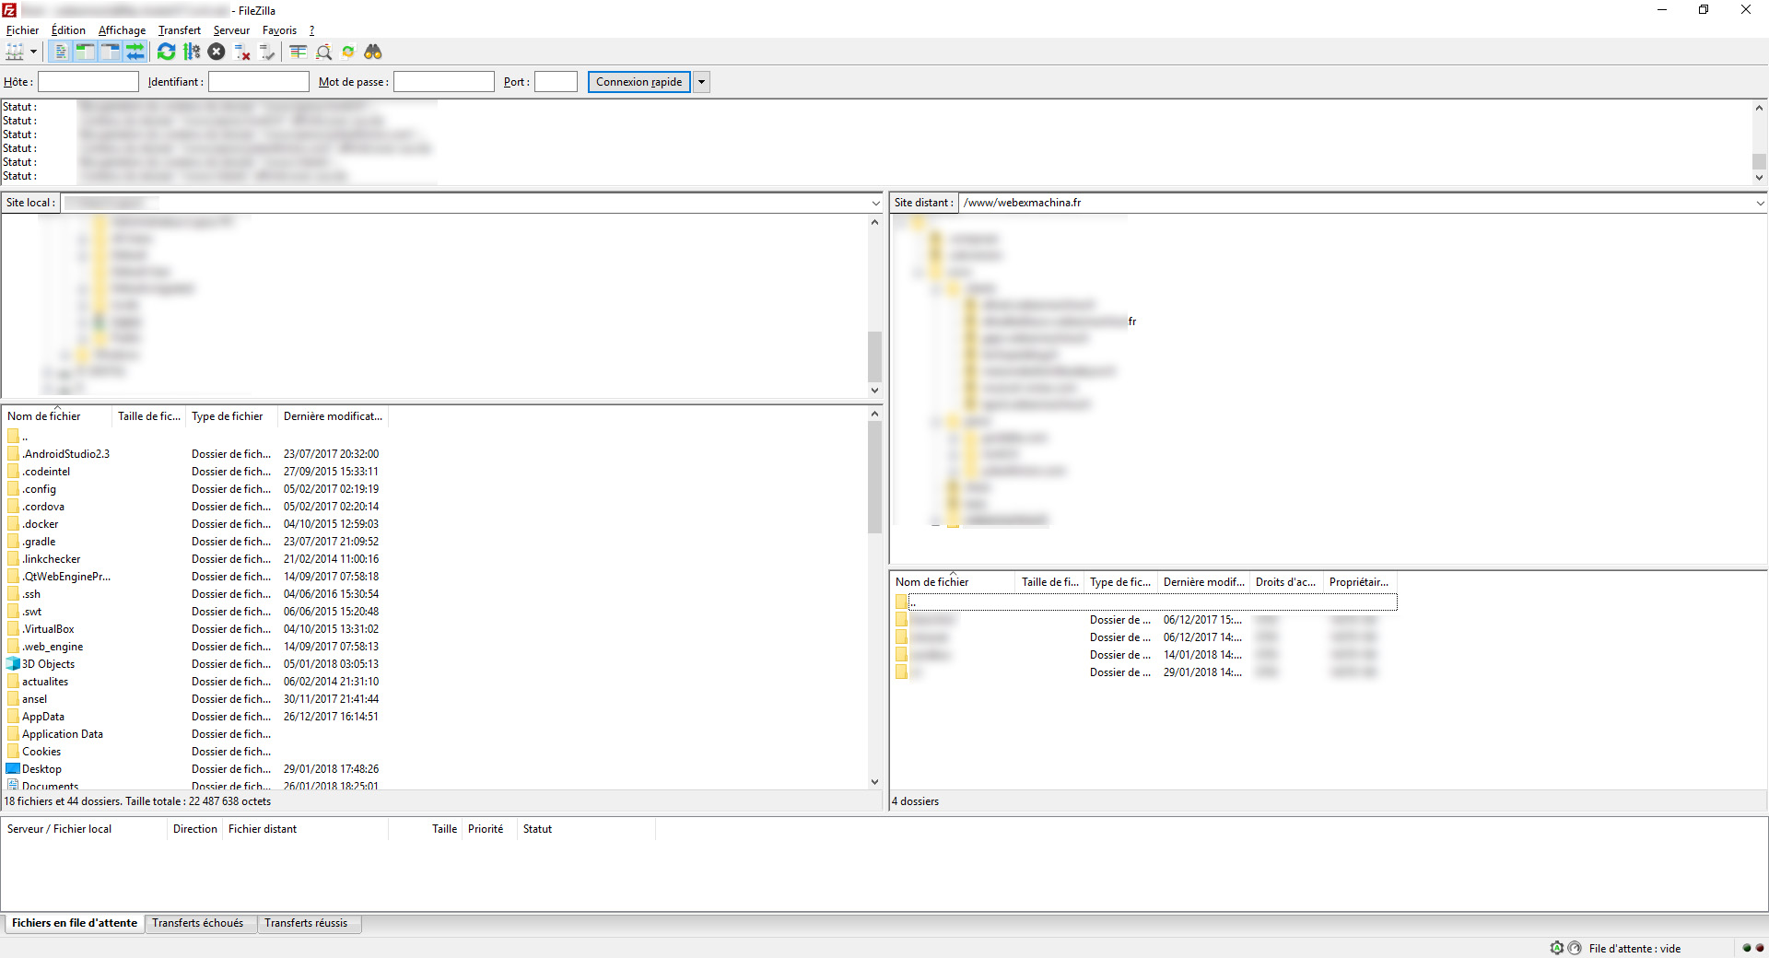
Task: Sort remote files by Droits d'accès column
Action: (1286, 582)
